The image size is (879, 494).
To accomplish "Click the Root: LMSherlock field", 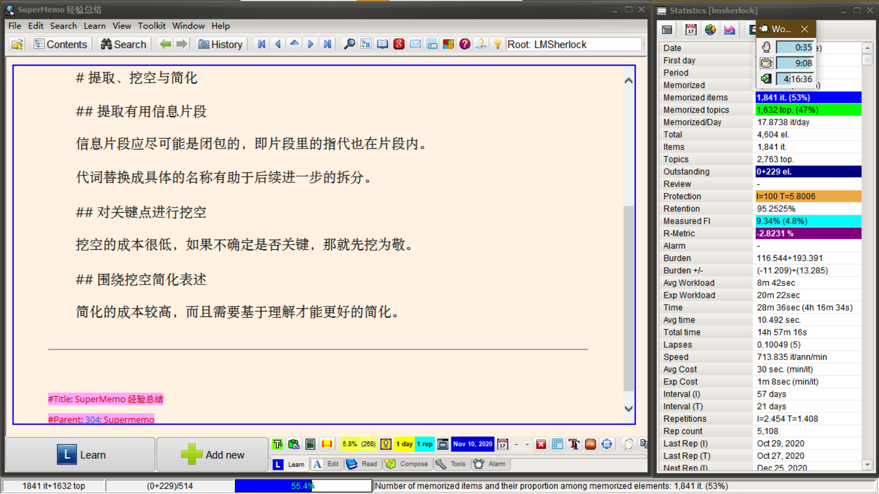I will coord(574,44).
